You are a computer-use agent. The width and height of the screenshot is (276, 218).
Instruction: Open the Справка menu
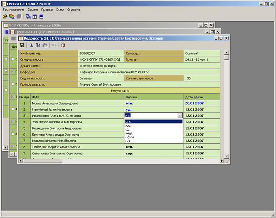74,9
